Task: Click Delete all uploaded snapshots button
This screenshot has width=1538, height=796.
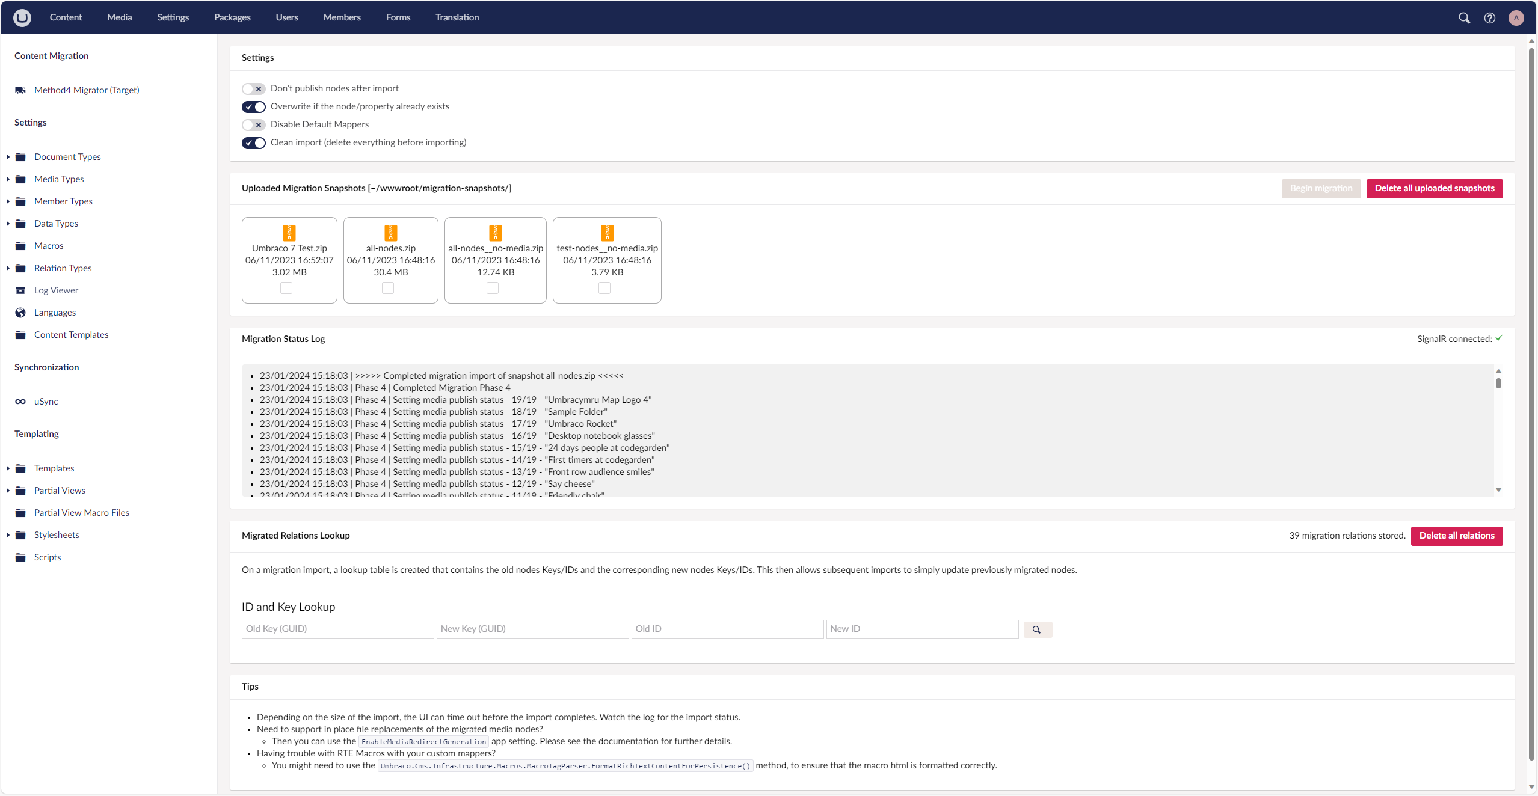Action: click(x=1434, y=189)
